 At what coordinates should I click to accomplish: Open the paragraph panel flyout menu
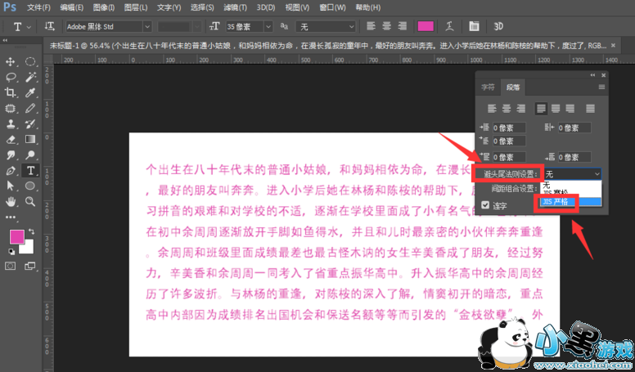pos(601,87)
